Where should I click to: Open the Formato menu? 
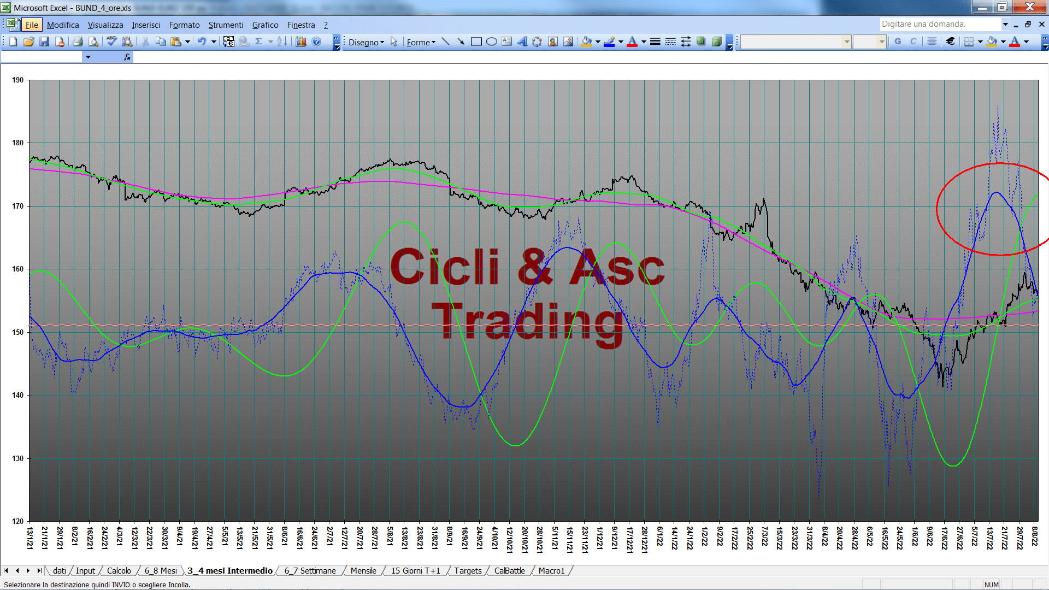184,25
